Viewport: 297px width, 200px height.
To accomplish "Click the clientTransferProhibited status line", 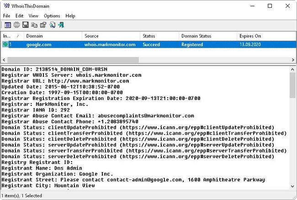I will tap(144, 133).
